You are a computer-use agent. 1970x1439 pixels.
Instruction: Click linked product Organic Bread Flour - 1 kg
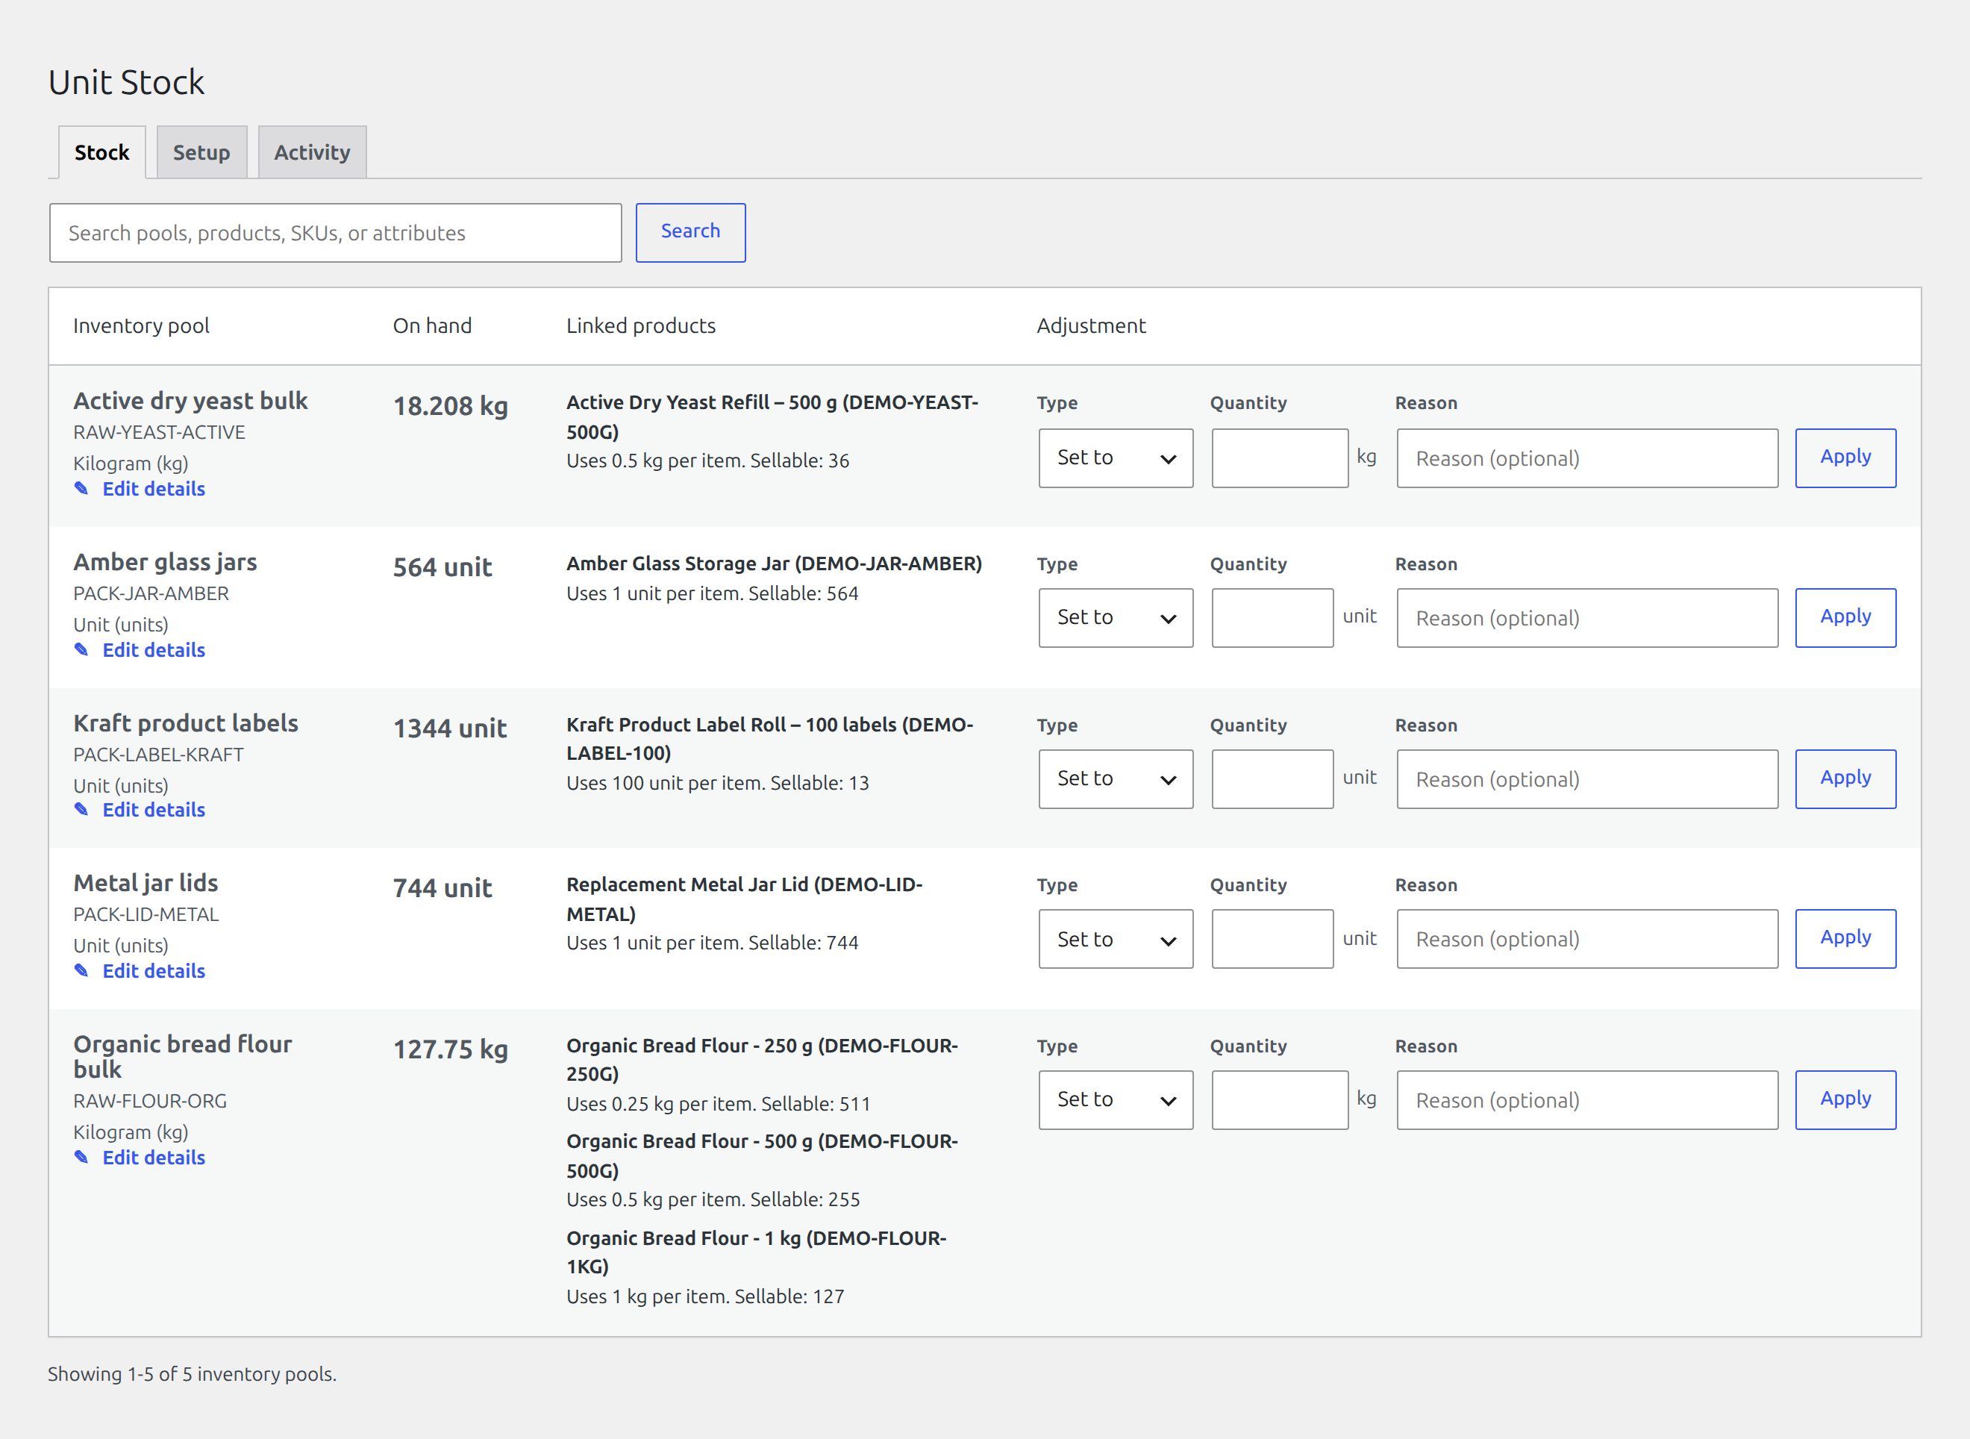click(x=756, y=1252)
